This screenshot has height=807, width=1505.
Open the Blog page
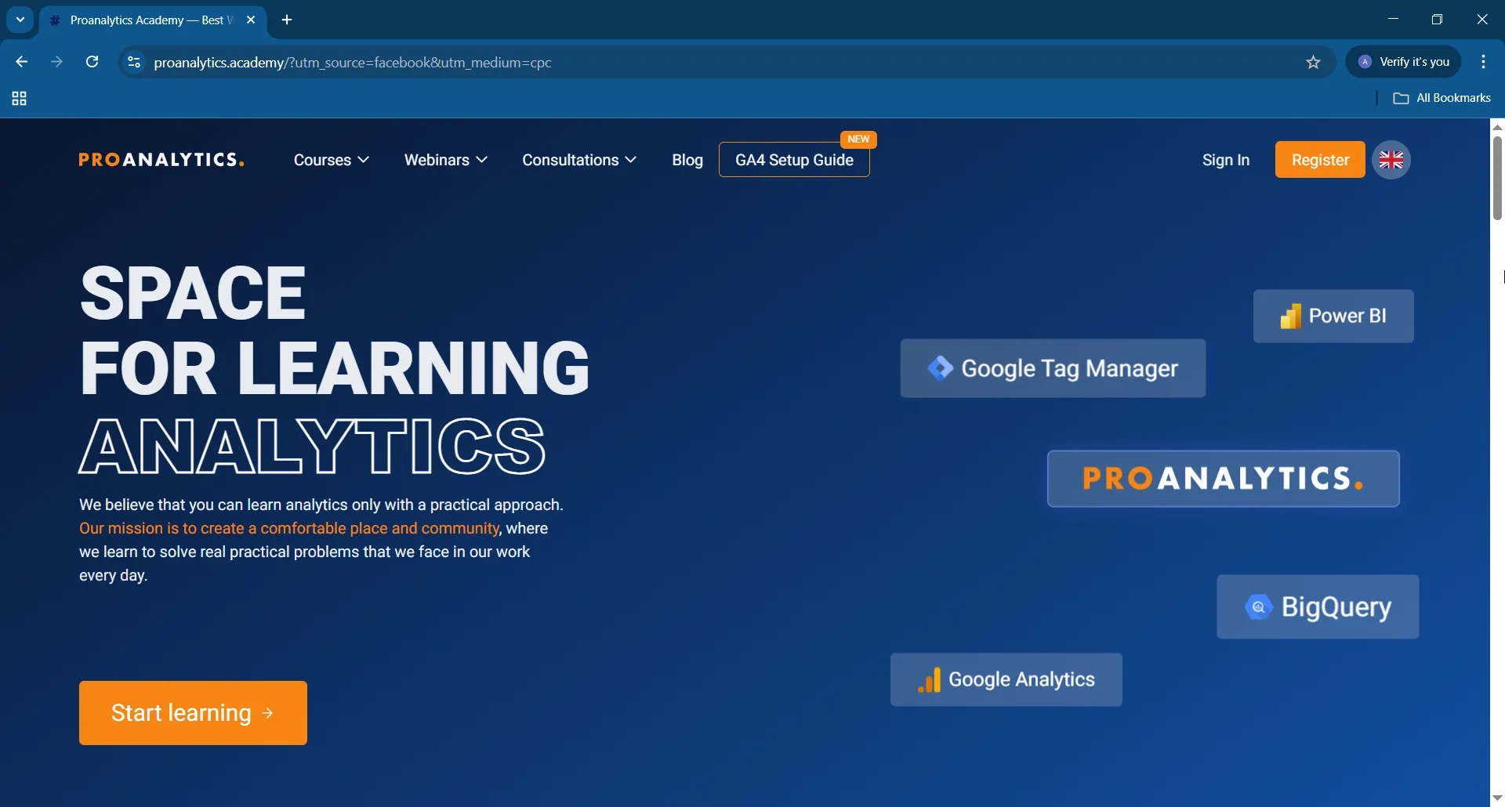pyautogui.click(x=687, y=160)
